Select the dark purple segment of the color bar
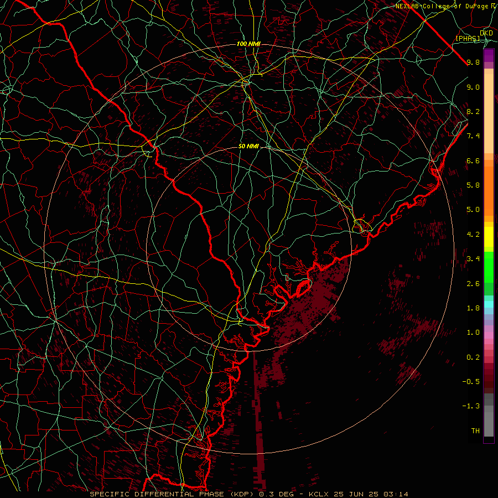This screenshot has height=498, width=498. click(489, 55)
